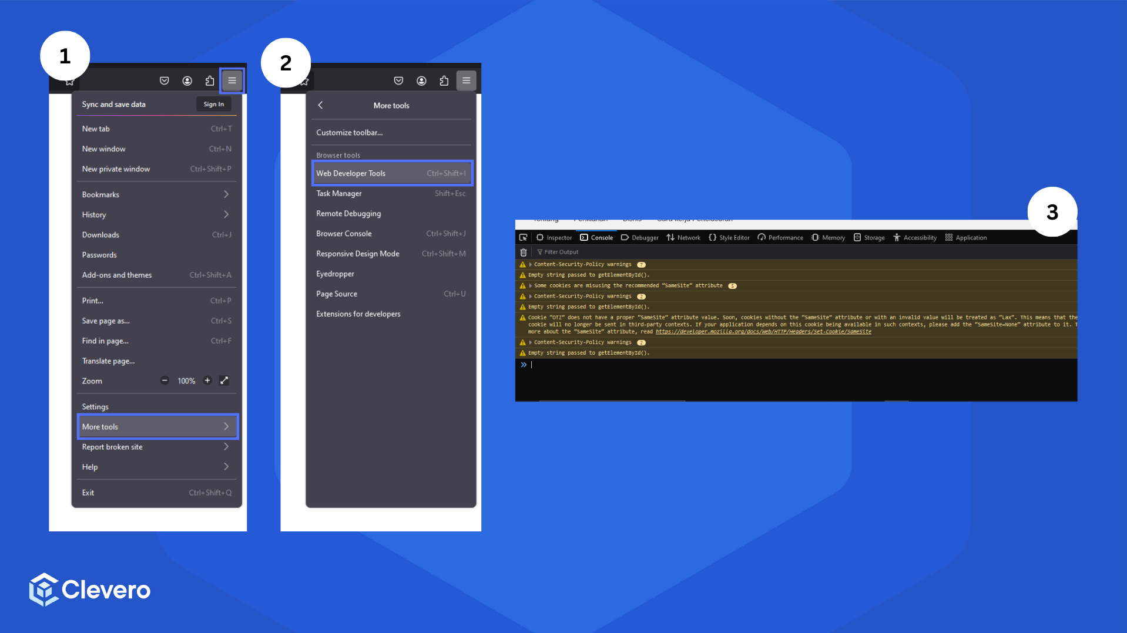The width and height of the screenshot is (1127, 633).
Task: Choose Exit from the menu
Action: [x=157, y=493]
